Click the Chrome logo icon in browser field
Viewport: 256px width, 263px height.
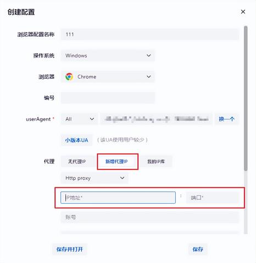69,77
